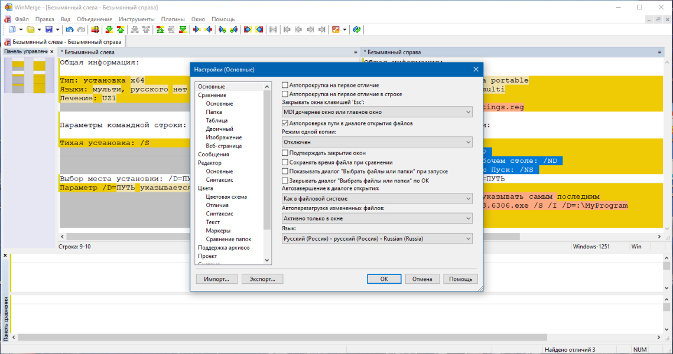Go to next difference with green down arrow
Viewport: 673px width, 354px height.
[109, 29]
